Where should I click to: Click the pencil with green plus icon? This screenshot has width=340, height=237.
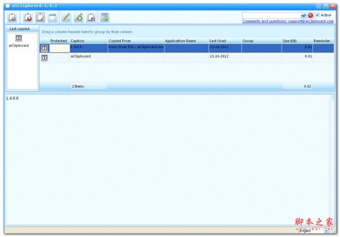[x=79, y=17]
